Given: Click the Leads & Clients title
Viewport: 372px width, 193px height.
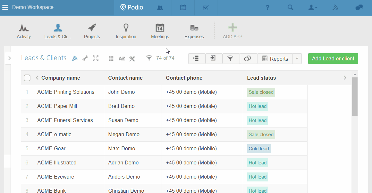Looking at the screenshot, I should [44, 58].
